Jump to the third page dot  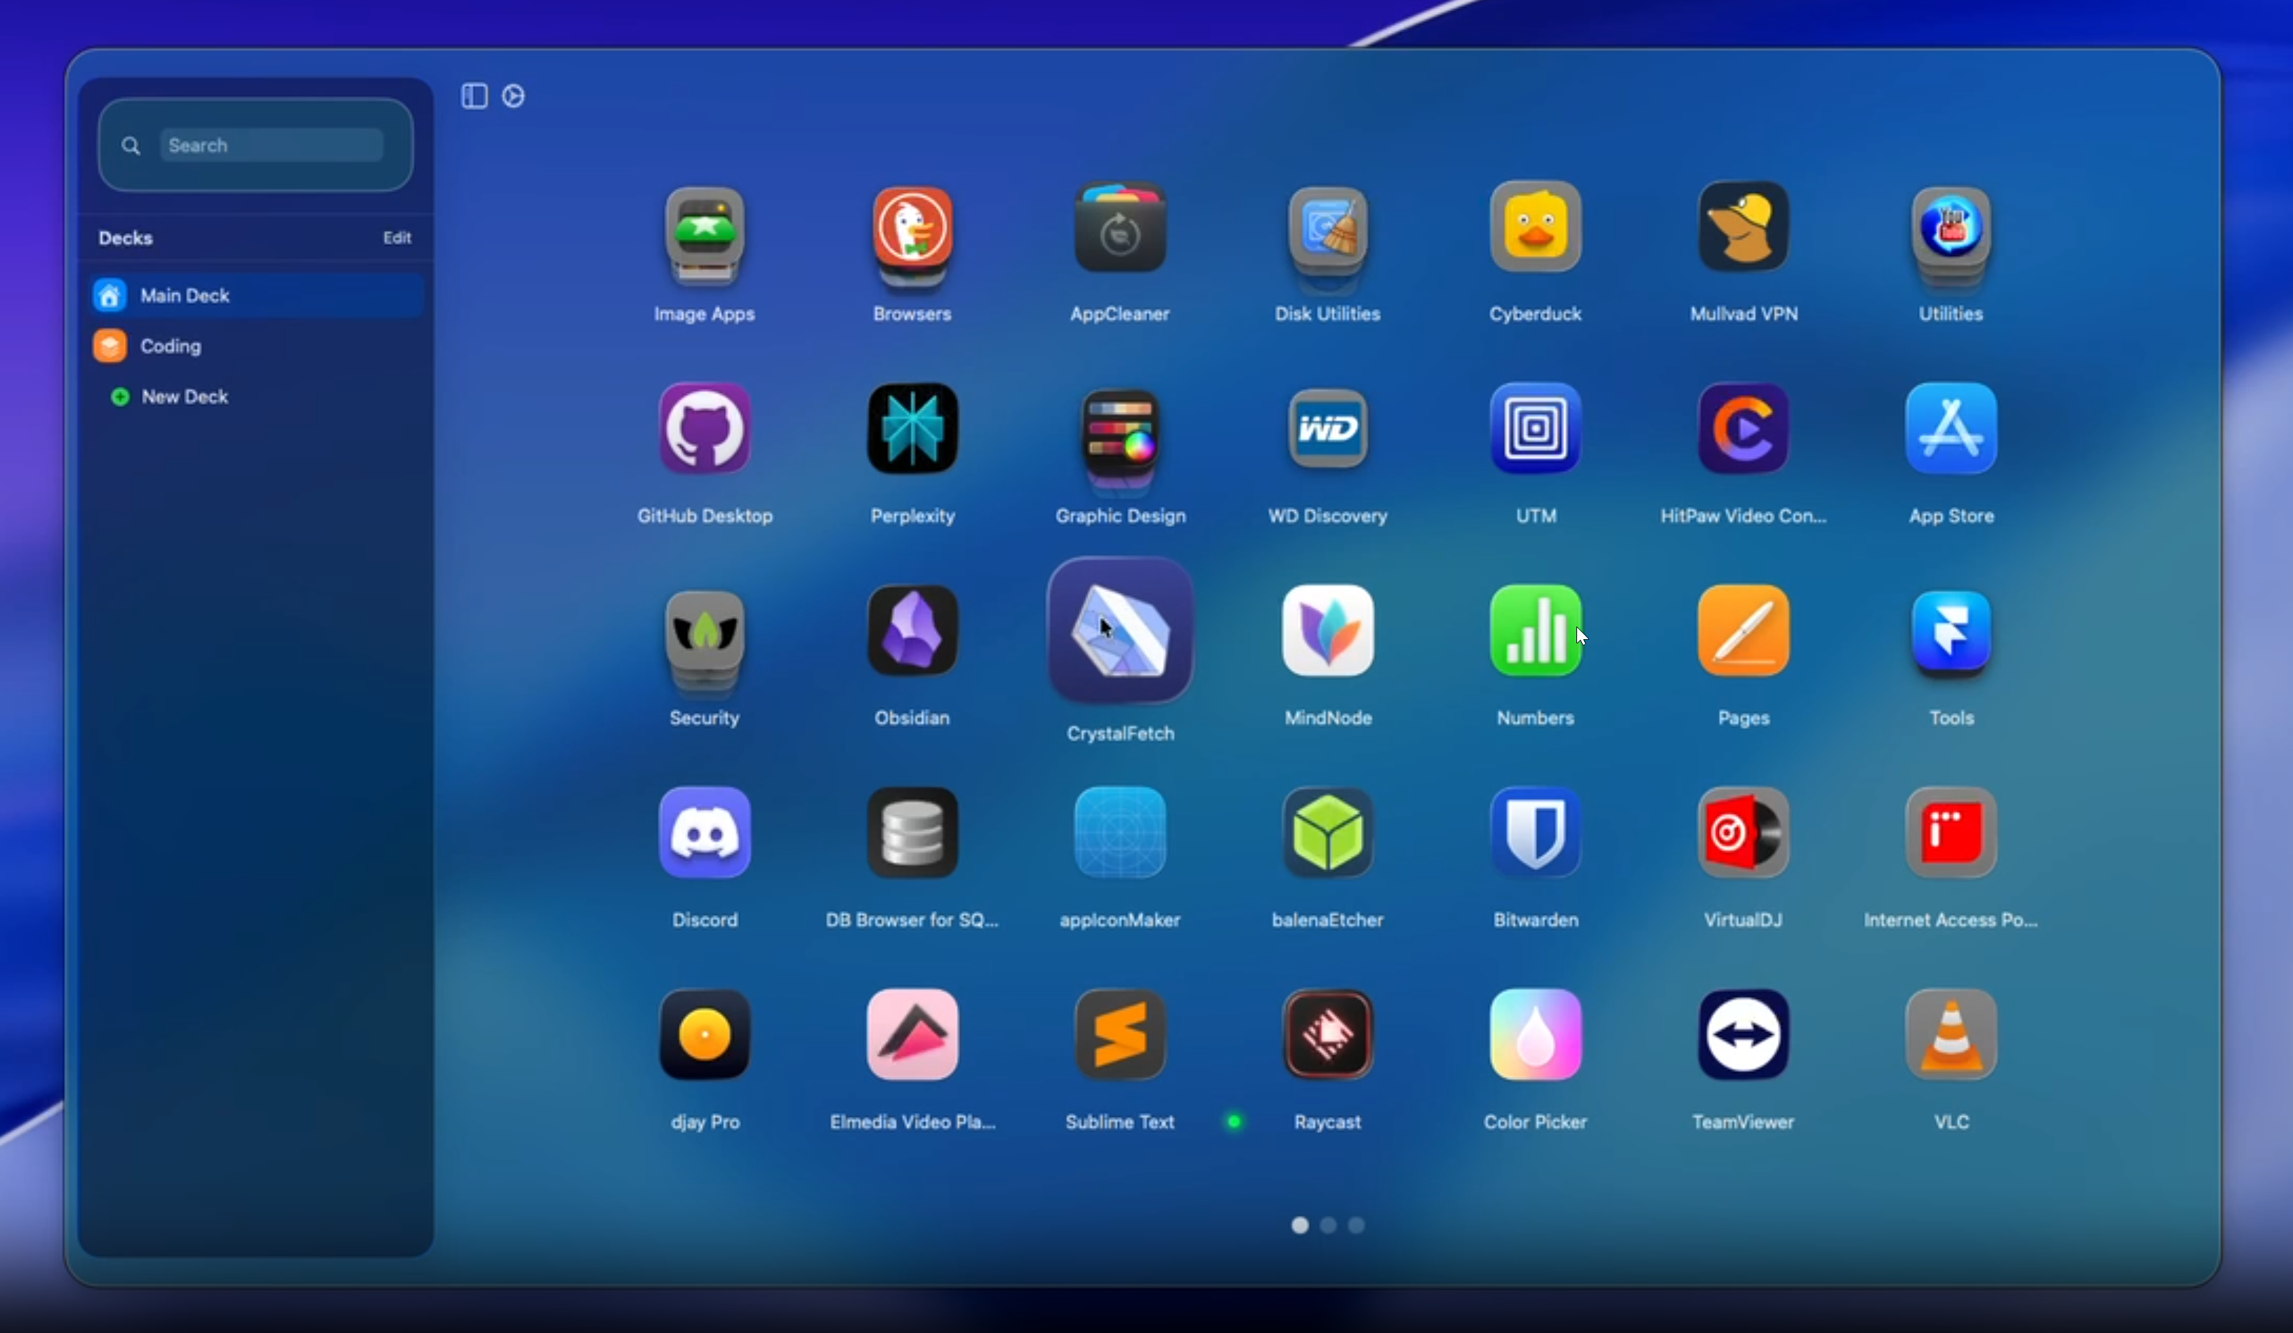coord(1356,1225)
